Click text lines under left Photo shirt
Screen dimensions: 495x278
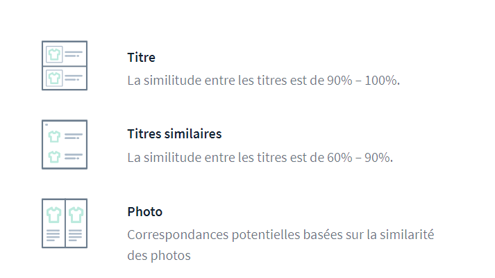(x=53, y=236)
